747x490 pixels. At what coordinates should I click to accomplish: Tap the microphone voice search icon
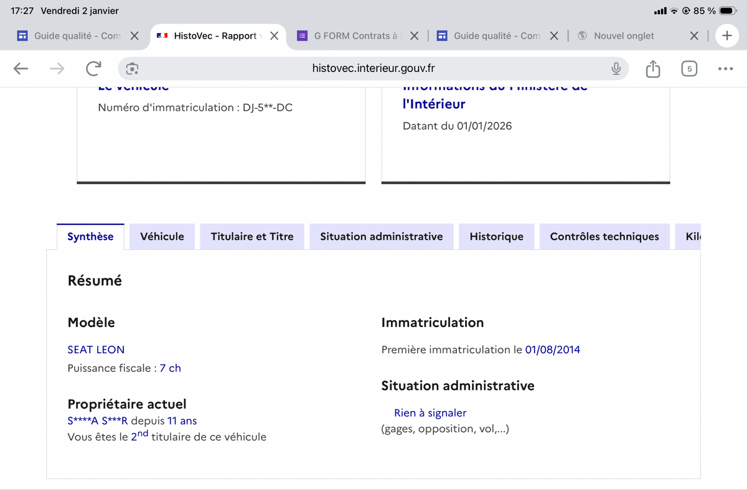click(x=616, y=69)
